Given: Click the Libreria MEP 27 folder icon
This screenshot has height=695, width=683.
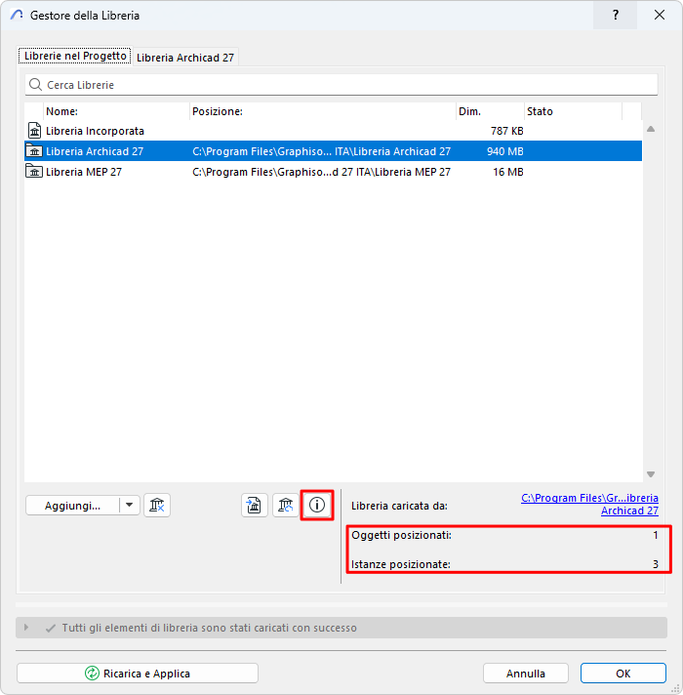Looking at the screenshot, I should pos(34,171).
